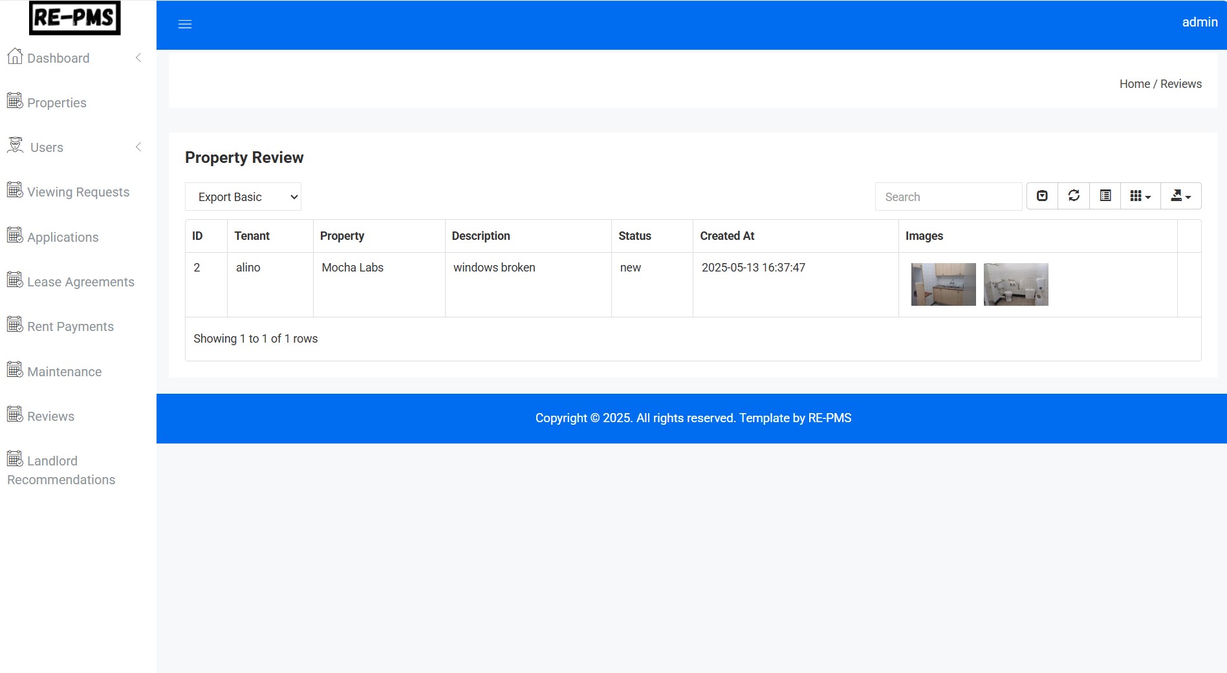
Task: Open the kitchen cabinet review thumbnail
Action: click(x=943, y=284)
